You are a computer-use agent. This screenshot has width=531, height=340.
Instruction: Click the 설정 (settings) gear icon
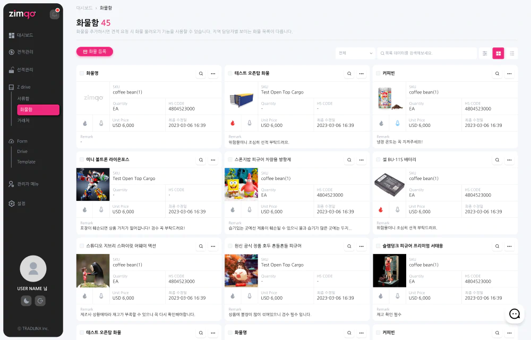point(12,203)
